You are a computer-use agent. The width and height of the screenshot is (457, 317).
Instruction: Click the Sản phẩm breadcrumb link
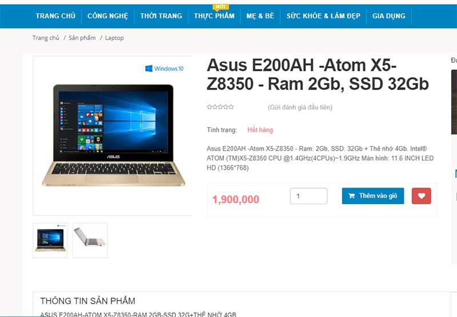(82, 38)
